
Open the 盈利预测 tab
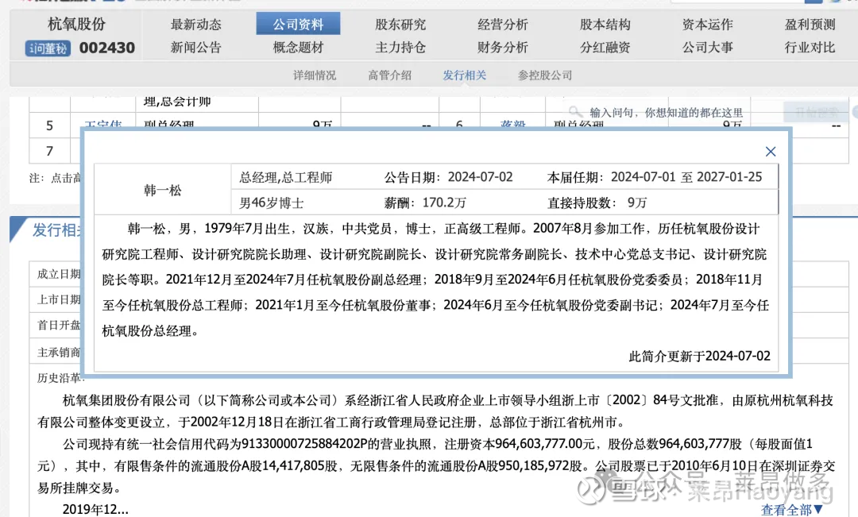(x=810, y=24)
